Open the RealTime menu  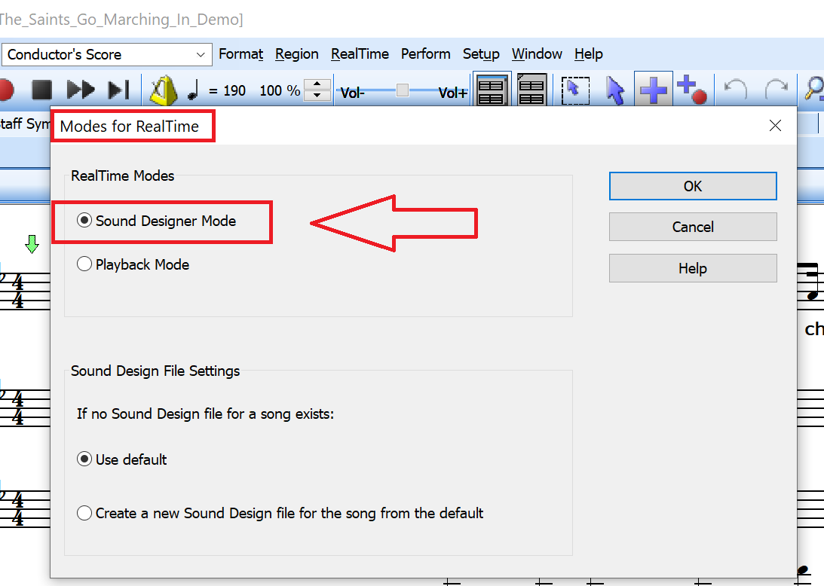[x=360, y=54]
